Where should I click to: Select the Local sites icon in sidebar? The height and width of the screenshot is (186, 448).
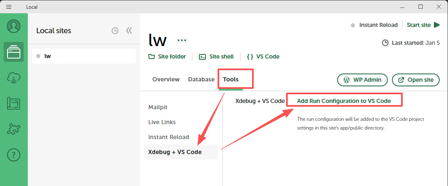[x=14, y=52]
